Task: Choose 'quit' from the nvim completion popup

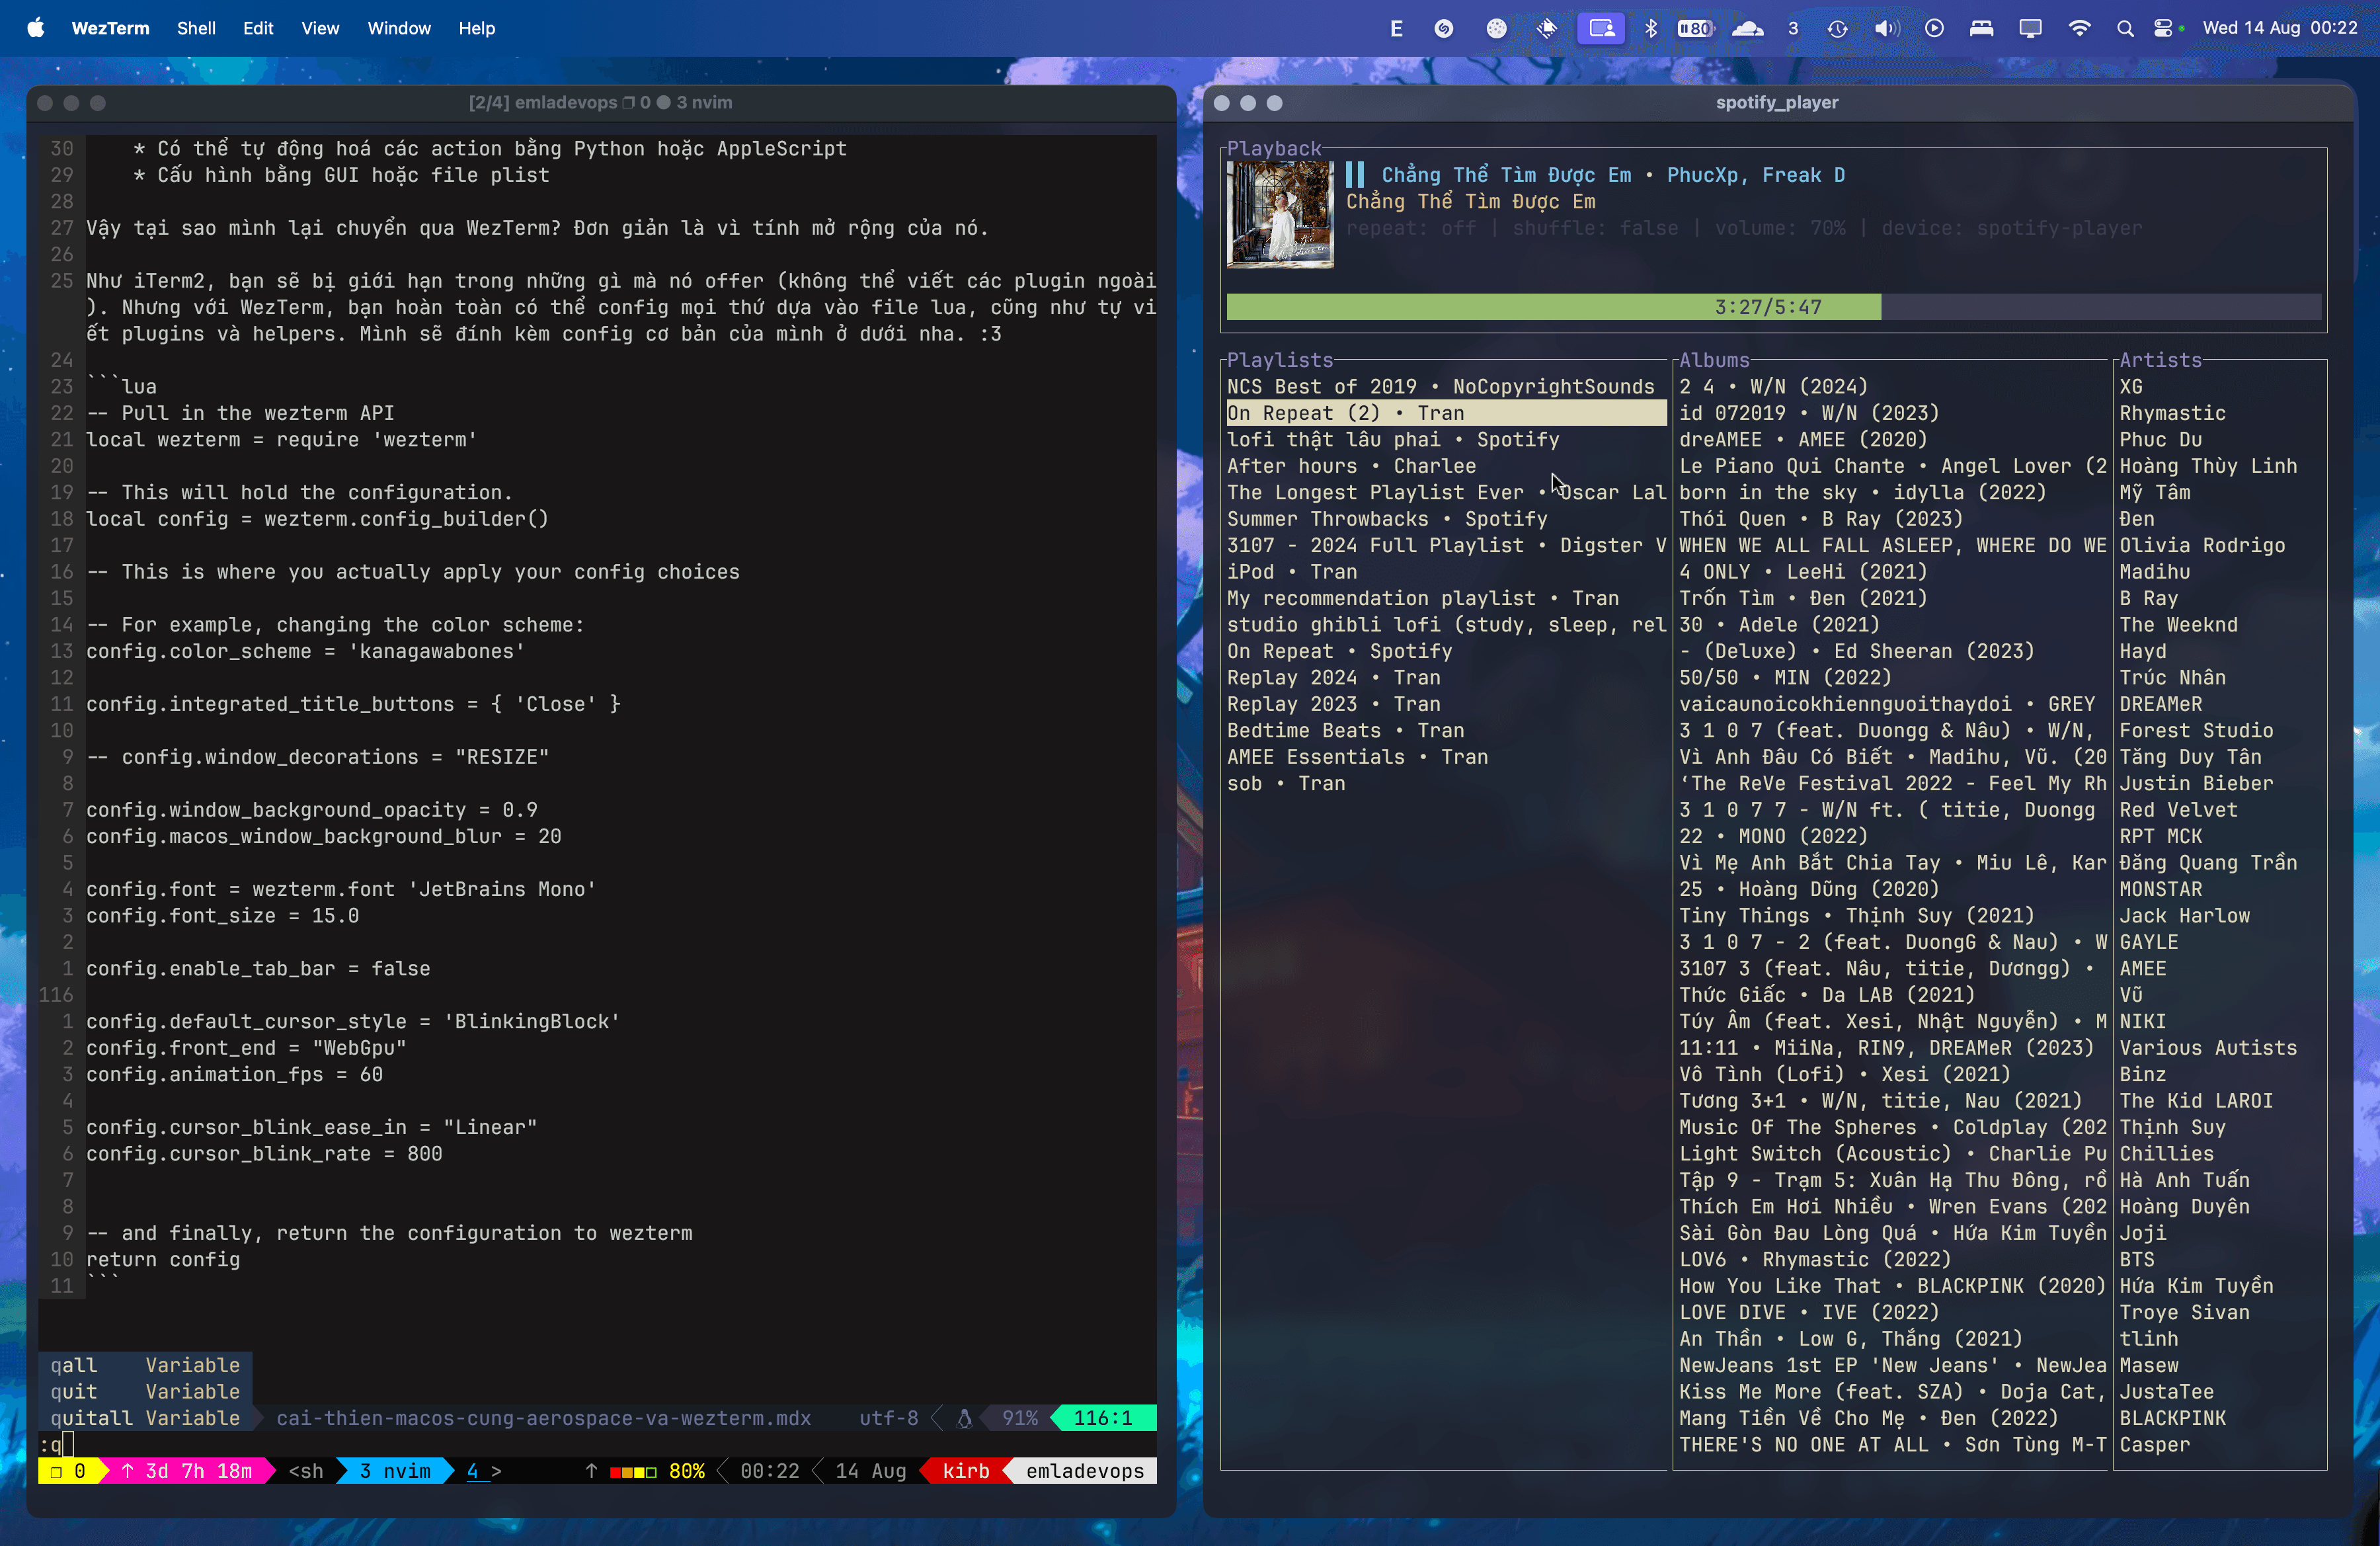Action: coord(146,1392)
